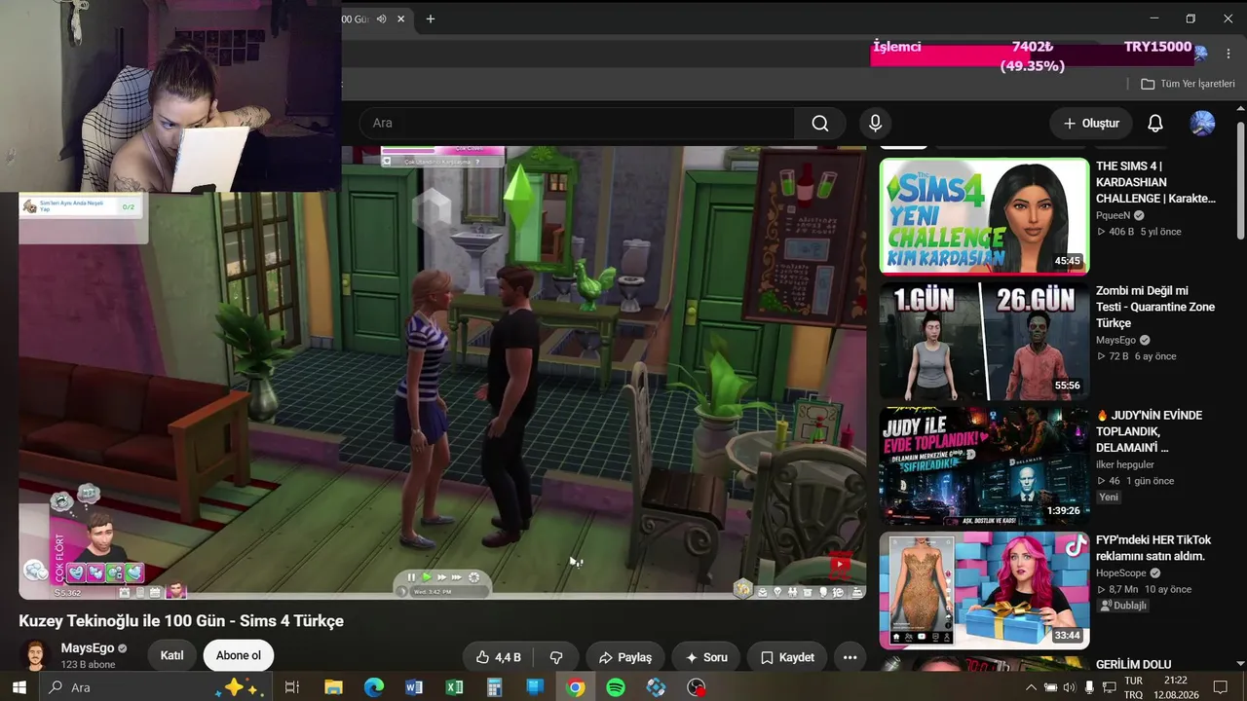Subscribe with the Abone ol button
Viewport: 1247px width, 701px height.
tap(239, 655)
